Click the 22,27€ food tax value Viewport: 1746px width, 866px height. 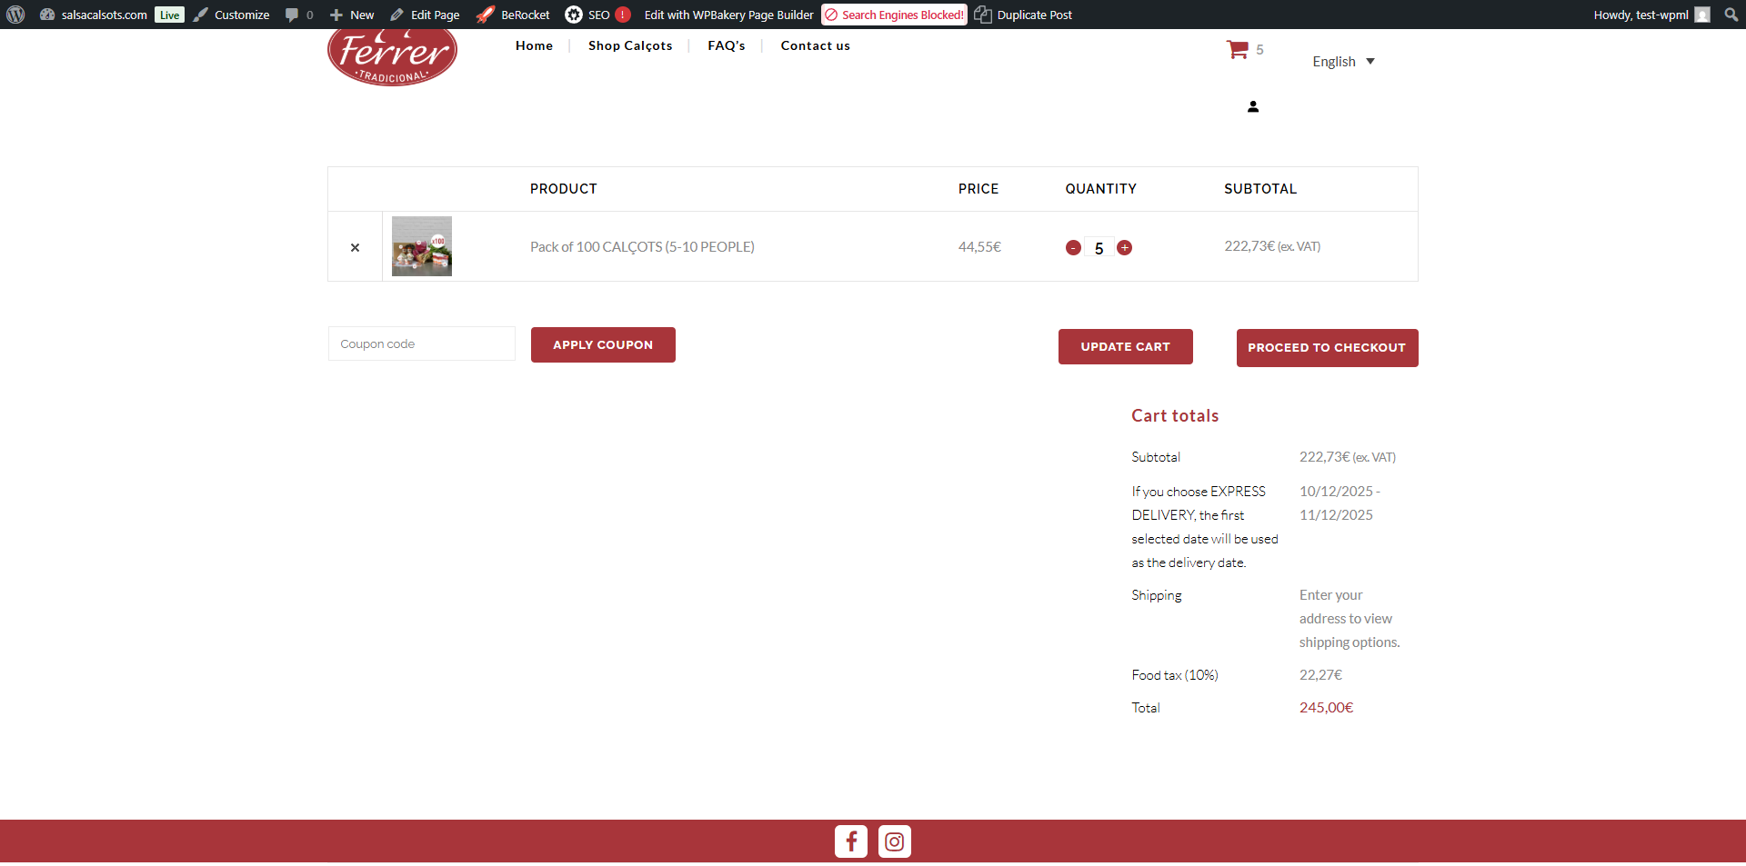1320,674
